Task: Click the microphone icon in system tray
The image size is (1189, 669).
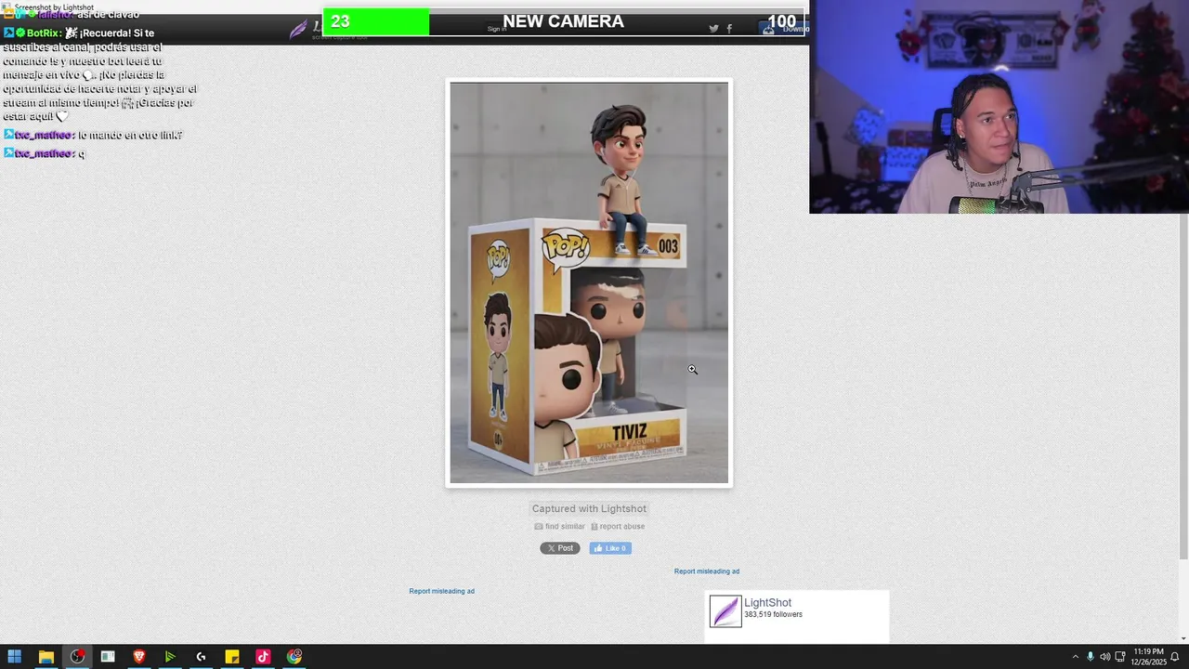Action: [x=1091, y=657]
